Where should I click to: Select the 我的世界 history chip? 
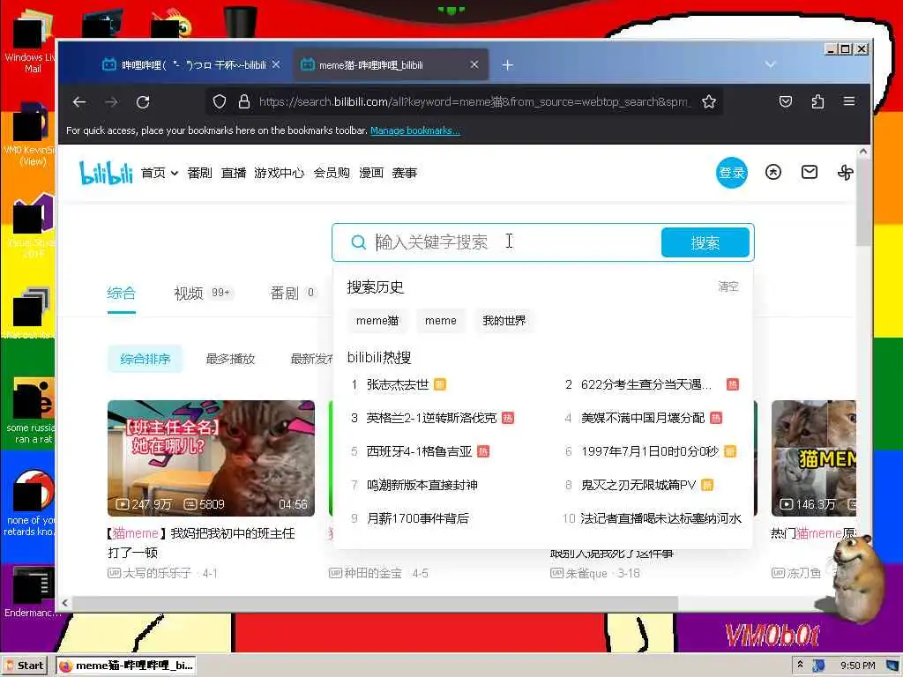pyautogui.click(x=504, y=321)
